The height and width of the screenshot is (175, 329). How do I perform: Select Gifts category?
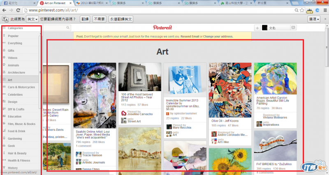(11, 51)
